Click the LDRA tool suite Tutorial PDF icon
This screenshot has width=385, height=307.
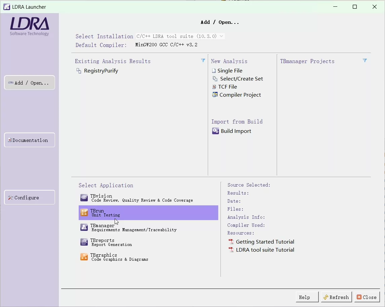coord(231,250)
